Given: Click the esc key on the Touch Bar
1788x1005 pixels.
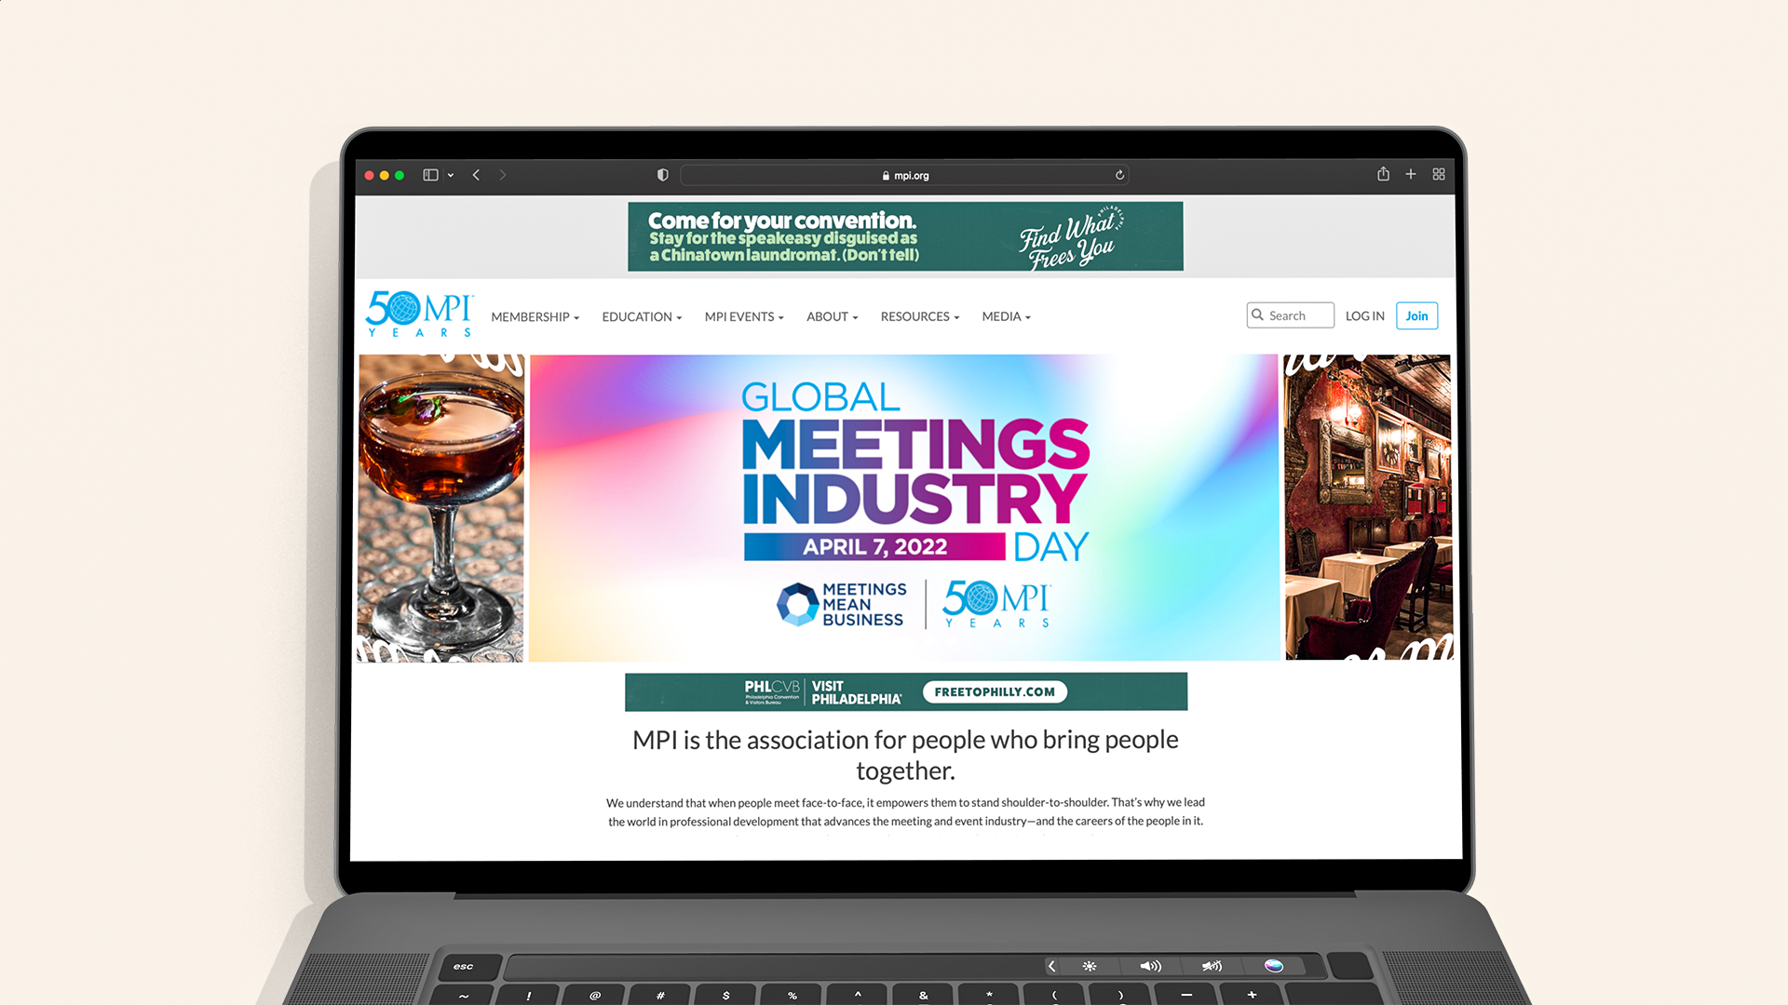Looking at the screenshot, I should [x=464, y=967].
